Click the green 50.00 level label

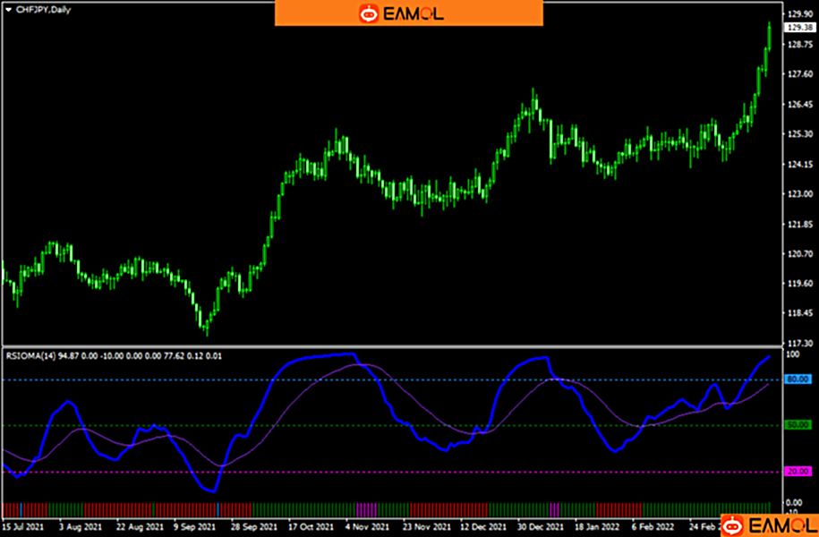pos(798,424)
